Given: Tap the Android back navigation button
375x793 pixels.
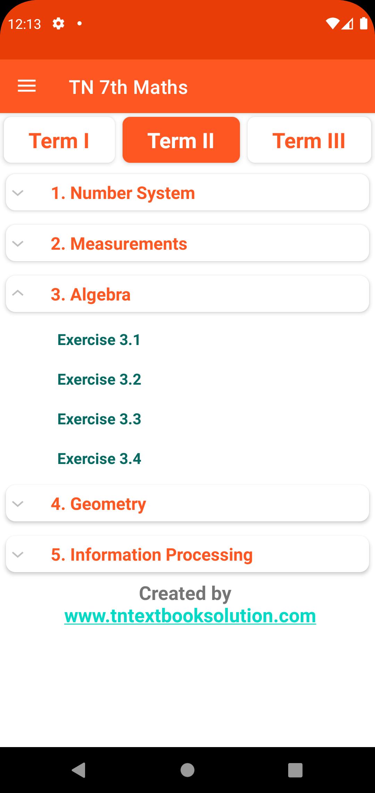Looking at the screenshot, I should (79, 770).
